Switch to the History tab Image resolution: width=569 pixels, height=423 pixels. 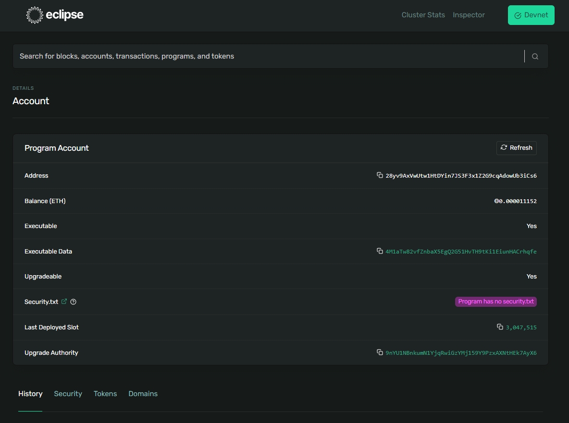click(x=30, y=394)
